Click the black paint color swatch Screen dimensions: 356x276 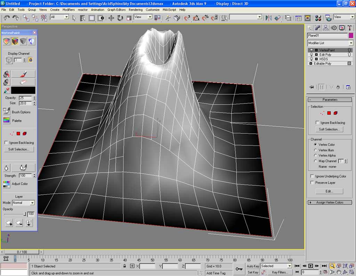coord(23,90)
